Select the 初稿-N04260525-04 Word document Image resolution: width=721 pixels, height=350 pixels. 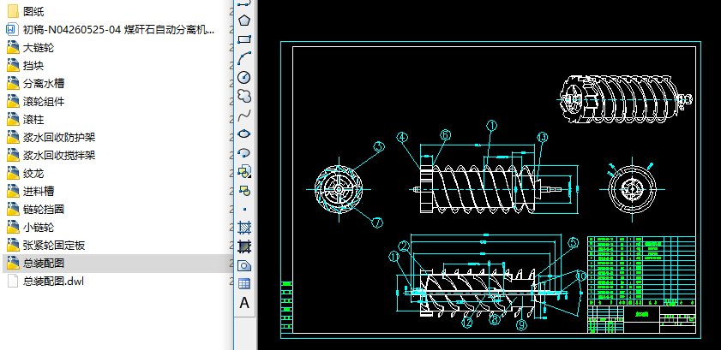coord(111,30)
